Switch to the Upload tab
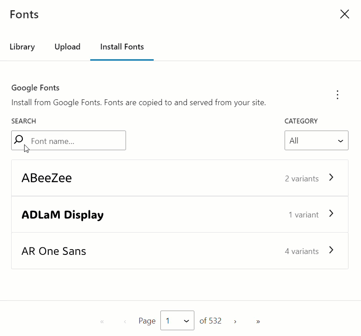 point(67,47)
